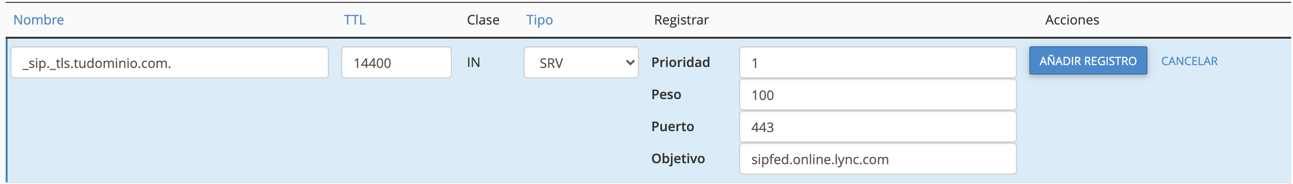The width and height of the screenshot is (1293, 184).
Task: Click the Puerto label
Action: [x=672, y=126]
